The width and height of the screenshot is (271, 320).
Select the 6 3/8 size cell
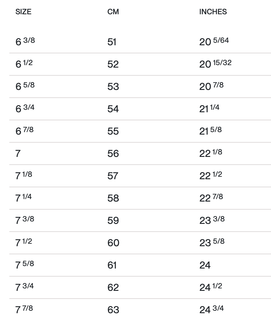(x=25, y=41)
